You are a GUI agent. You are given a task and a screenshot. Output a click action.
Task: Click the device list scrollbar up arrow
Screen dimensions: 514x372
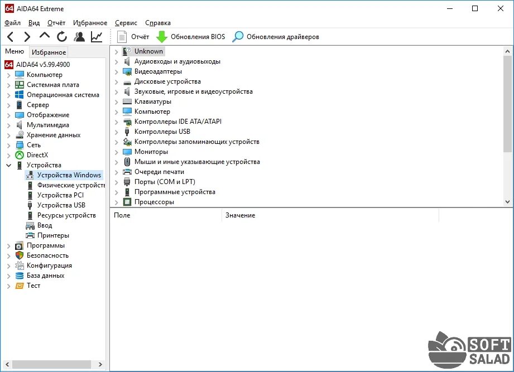click(507, 51)
